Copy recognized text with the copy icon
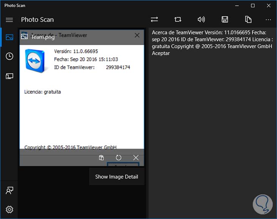Viewport: 277px width, 219px height. (x=248, y=19)
